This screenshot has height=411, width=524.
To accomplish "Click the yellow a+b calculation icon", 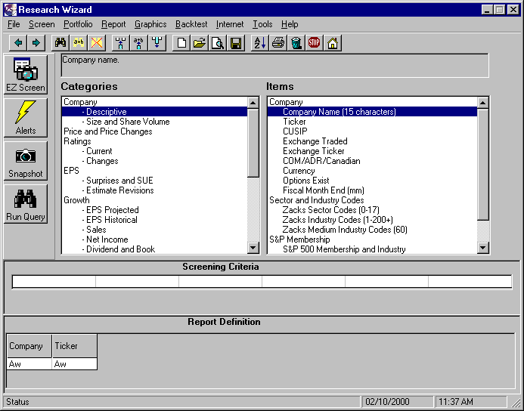I will click(79, 43).
